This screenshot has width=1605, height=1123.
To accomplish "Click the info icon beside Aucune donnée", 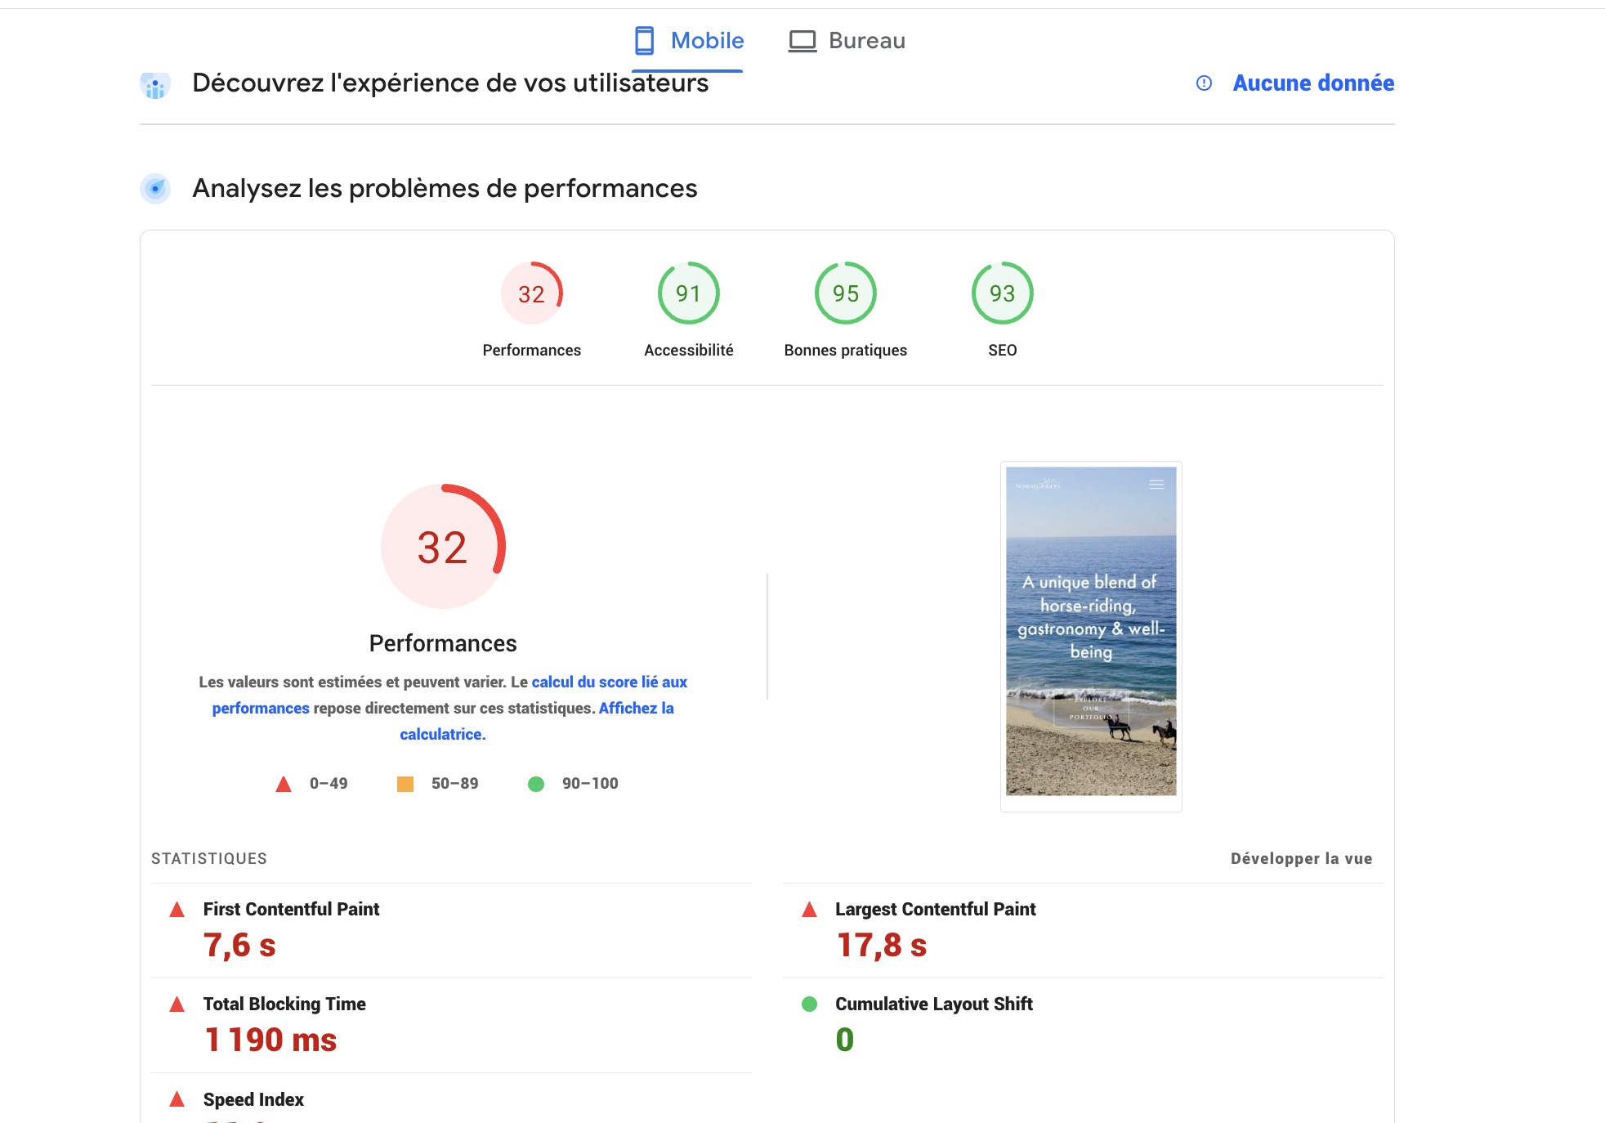I will [x=1204, y=83].
